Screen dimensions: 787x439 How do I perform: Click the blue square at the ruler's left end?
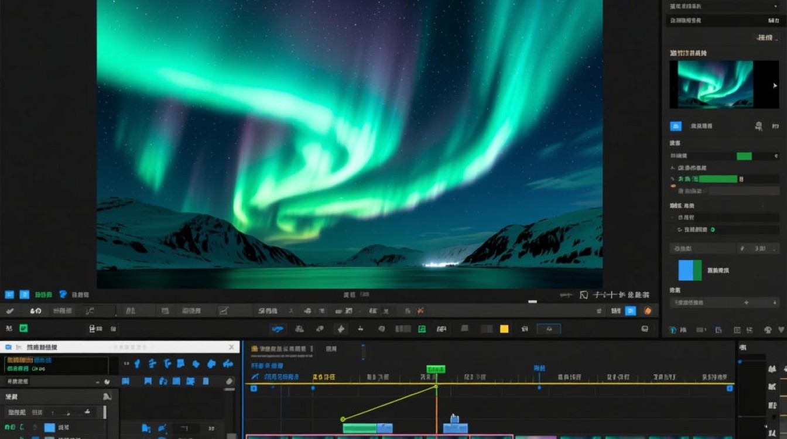tap(254, 388)
